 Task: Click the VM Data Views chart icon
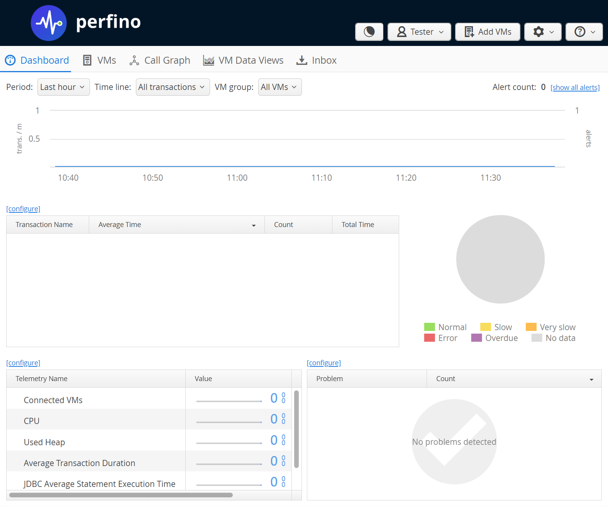coord(208,61)
